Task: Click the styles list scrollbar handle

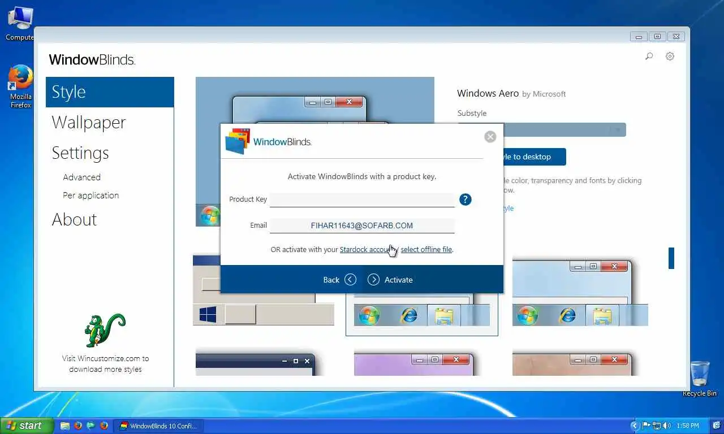Action: tap(671, 258)
